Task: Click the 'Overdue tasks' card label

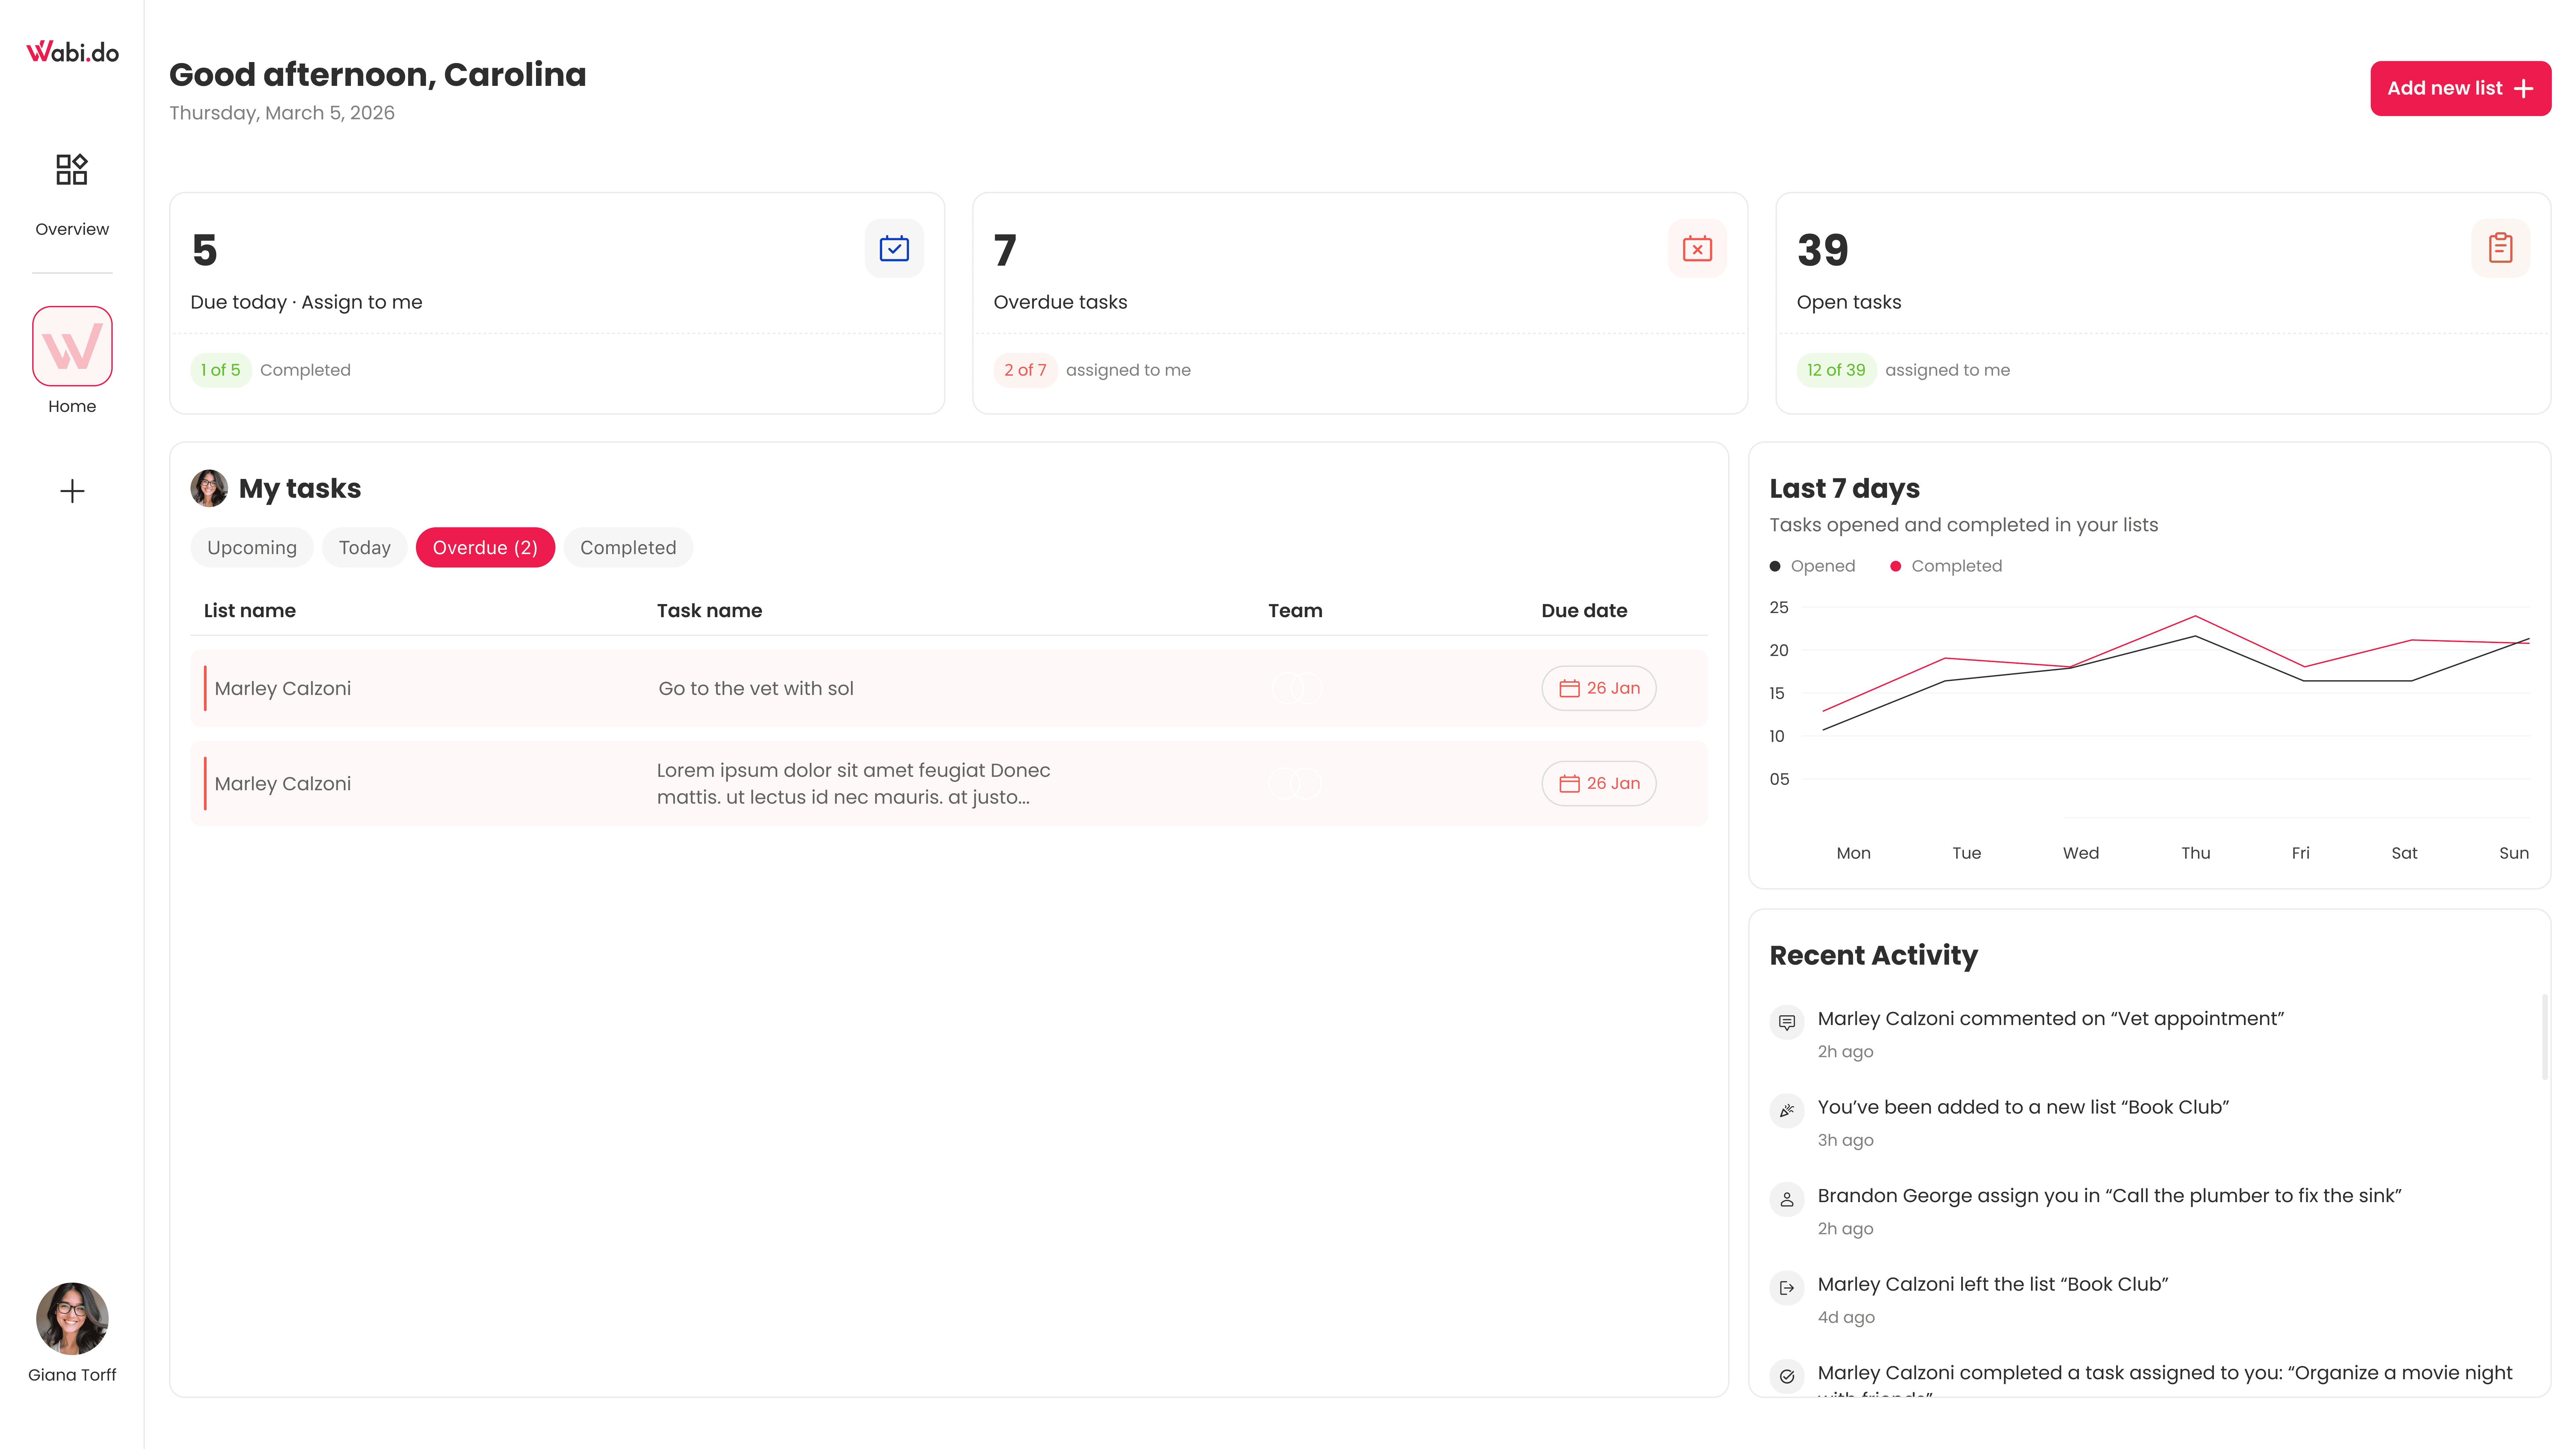Action: (1060, 302)
